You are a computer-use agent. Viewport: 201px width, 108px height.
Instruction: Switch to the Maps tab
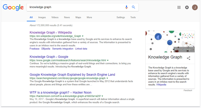(78, 17)
